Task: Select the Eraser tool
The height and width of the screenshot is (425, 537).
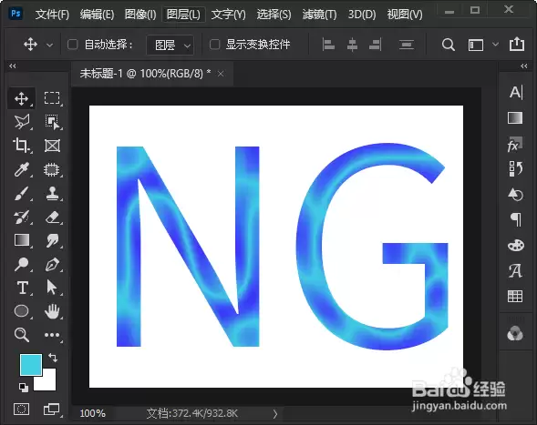Action: [x=52, y=218]
